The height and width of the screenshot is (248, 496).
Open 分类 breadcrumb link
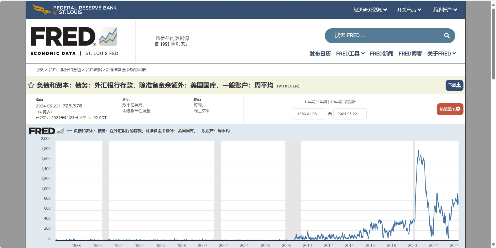[x=40, y=70]
